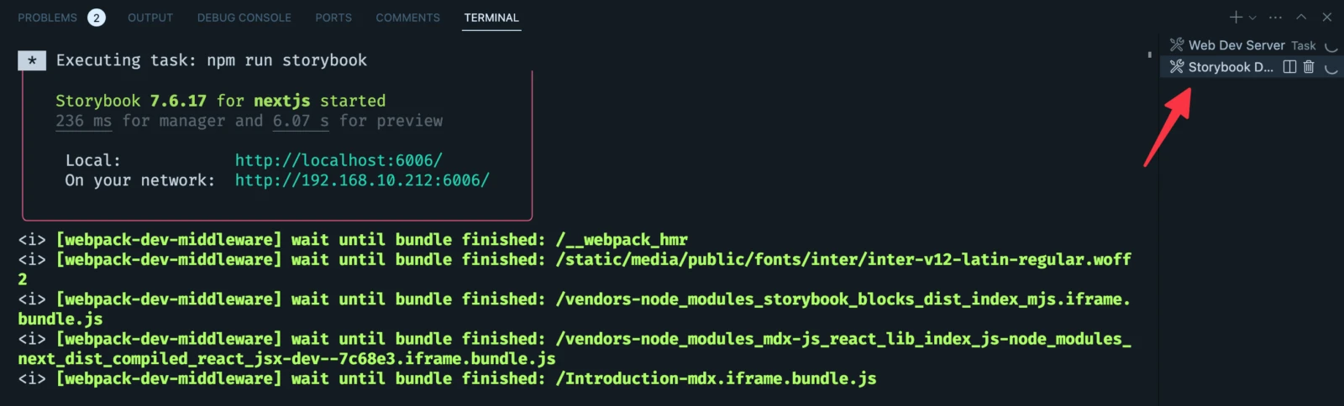The height and width of the screenshot is (406, 1344).
Task: Click the task asterisk indicator icon
Action: pos(32,60)
